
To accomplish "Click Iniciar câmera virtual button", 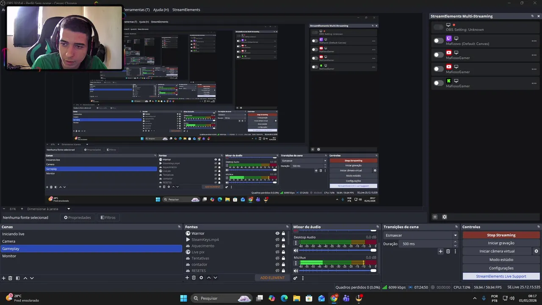I will [x=497, y=251].
